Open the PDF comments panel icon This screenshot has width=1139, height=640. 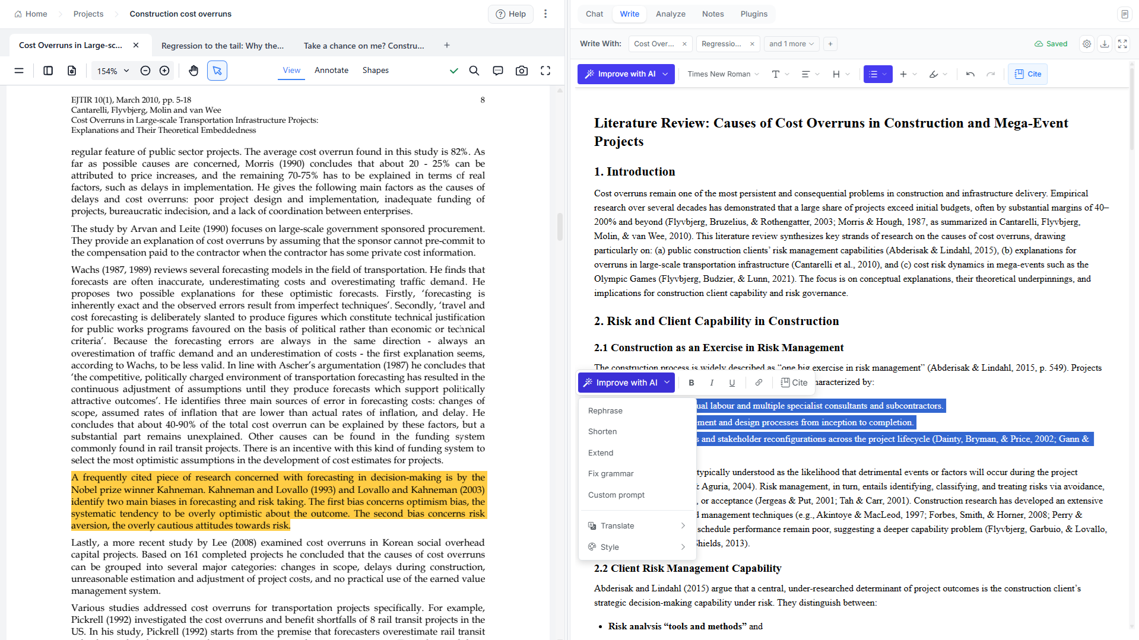coord(498,71)
